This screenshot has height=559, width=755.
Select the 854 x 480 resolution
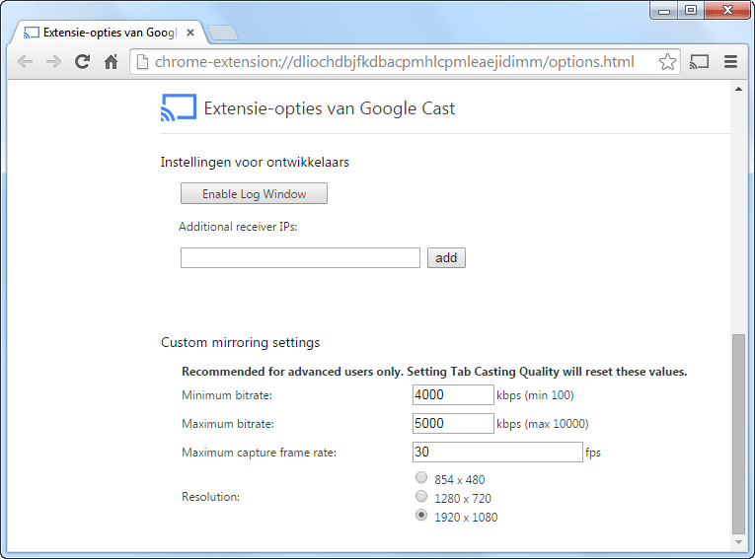pos(422,479)
